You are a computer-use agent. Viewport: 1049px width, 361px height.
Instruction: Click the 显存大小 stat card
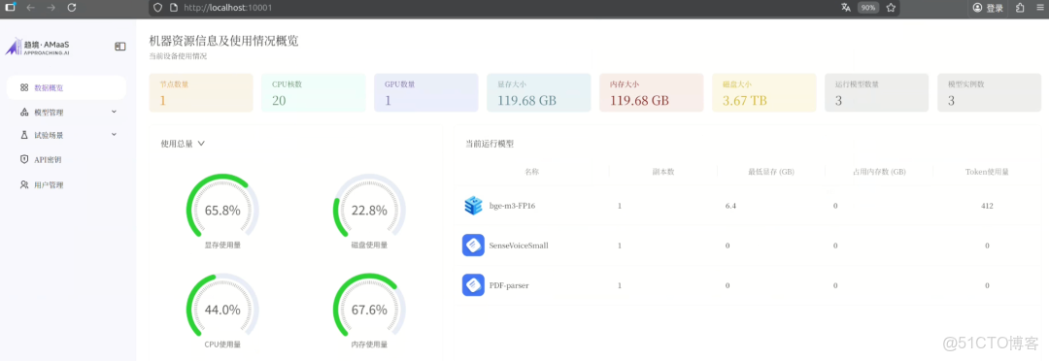[x=538, y=93]
